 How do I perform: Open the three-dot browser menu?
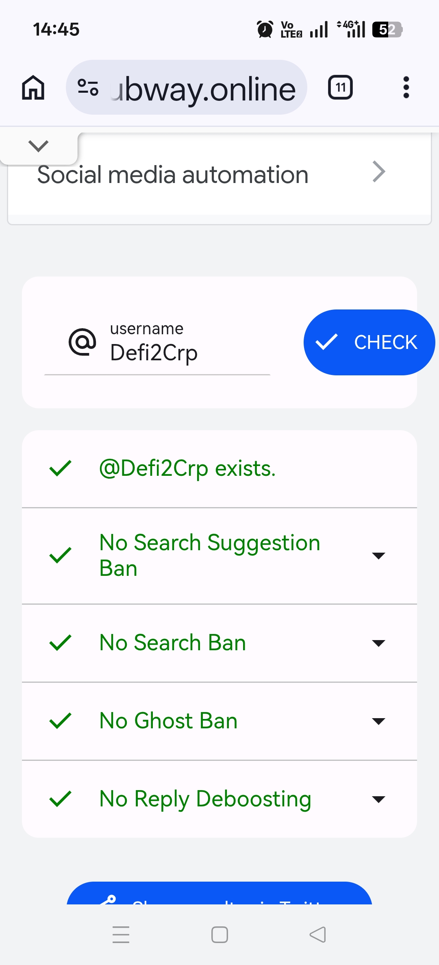(x=406, y=87)
